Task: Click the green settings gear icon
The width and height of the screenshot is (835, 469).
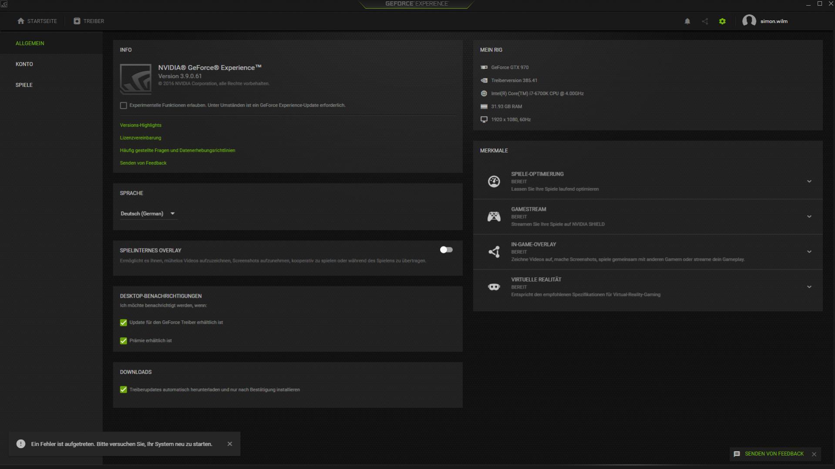Action: coord(722,21)
